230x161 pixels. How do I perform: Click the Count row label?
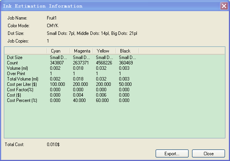12,62
